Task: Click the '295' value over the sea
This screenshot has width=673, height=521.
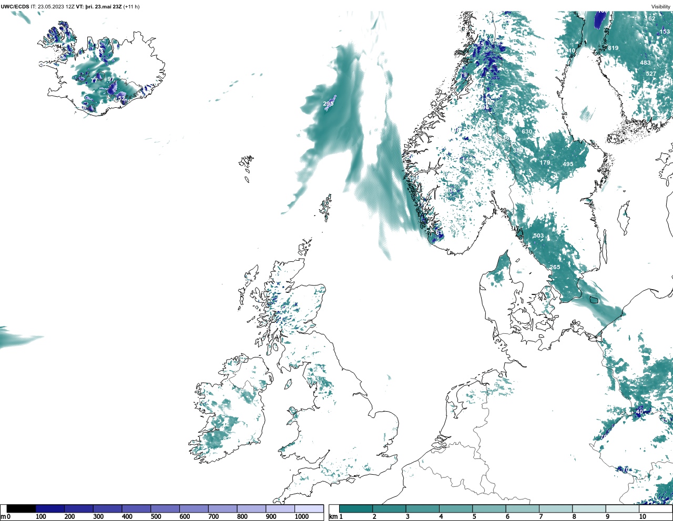Action: pyautogui.click(x=328, y=104)
